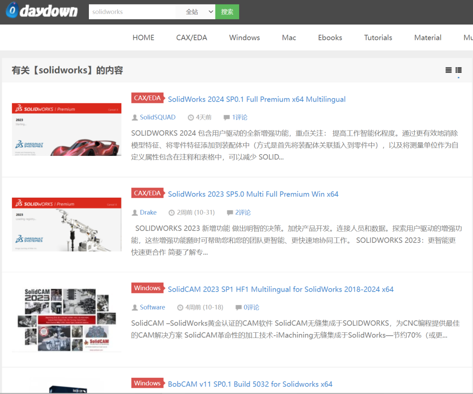
Task: Click comment bubble icon beside 1评论
Action: [226, 118]
